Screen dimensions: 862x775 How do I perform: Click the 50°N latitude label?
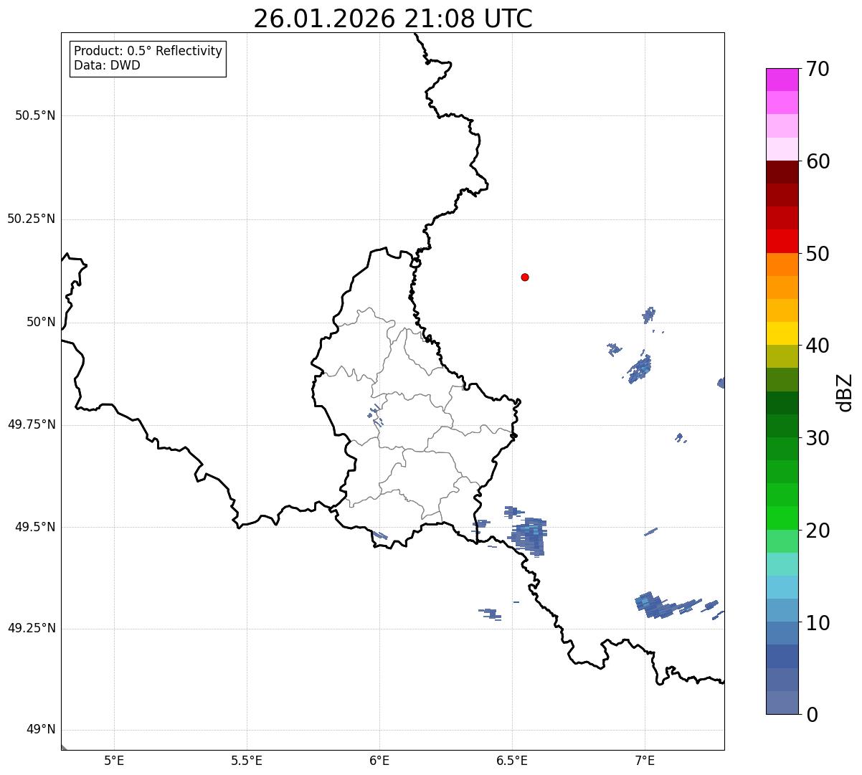(x=41, y=322)
